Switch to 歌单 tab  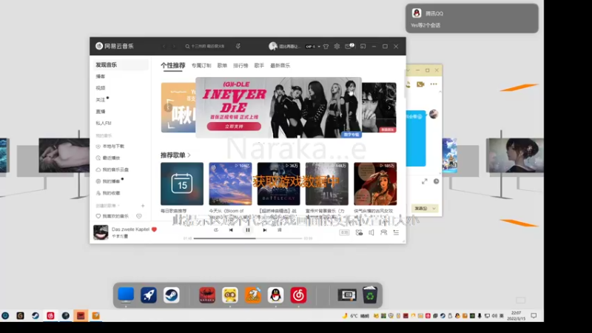(x=222, y=66)
